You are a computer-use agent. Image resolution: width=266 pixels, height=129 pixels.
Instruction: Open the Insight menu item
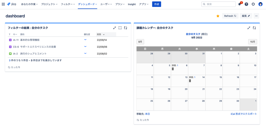[x=132, y=4]
